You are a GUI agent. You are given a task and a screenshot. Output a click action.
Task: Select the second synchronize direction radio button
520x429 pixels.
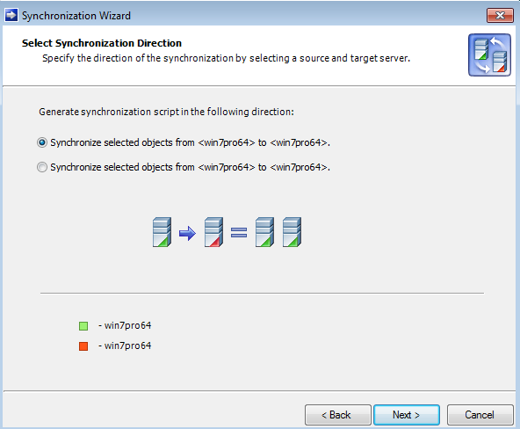pos(42,167)
